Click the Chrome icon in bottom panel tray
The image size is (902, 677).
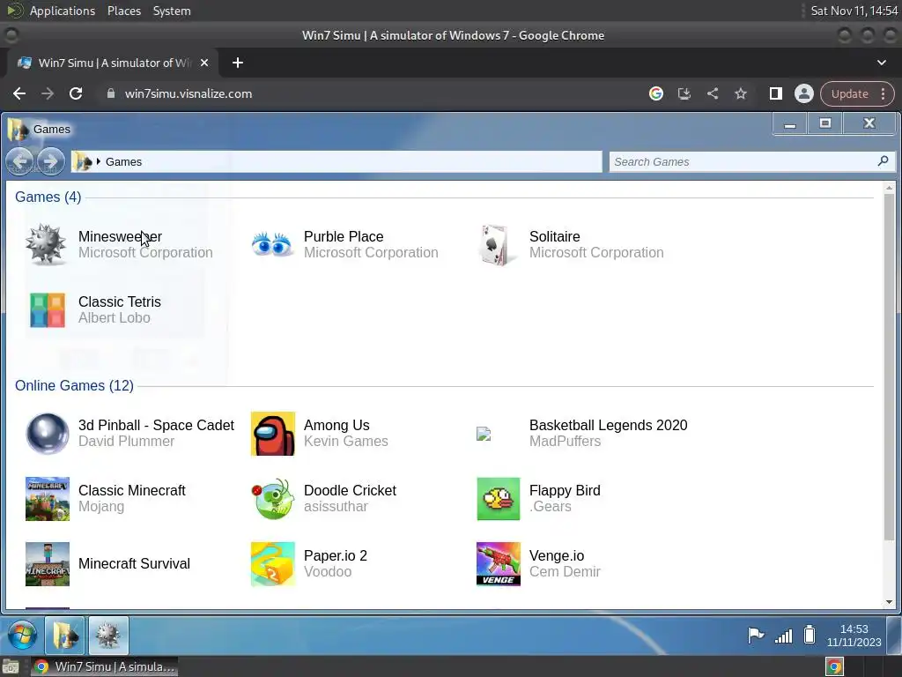click(834, 666)
